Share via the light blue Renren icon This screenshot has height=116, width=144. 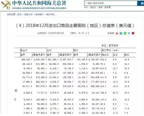pyautogui.click(x=129, y=33)
